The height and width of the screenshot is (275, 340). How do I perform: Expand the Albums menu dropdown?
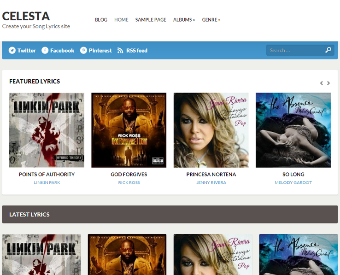coord(184,20)
